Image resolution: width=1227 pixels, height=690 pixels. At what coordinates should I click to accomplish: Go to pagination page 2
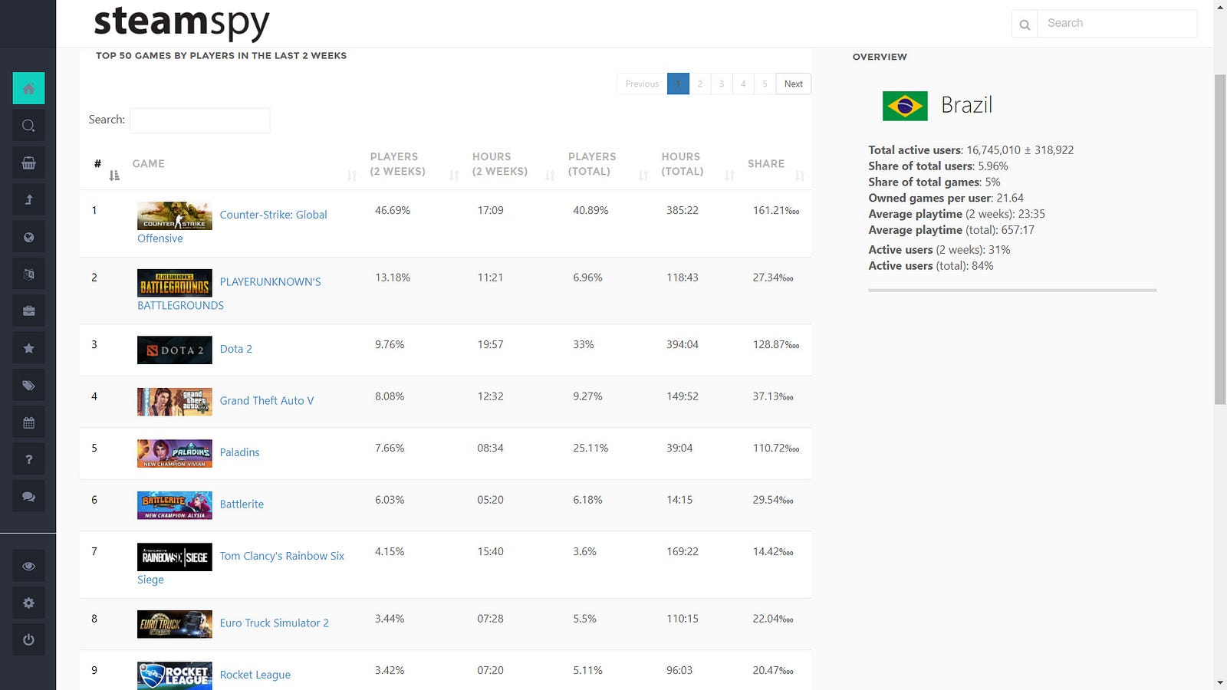coord(699,84)
